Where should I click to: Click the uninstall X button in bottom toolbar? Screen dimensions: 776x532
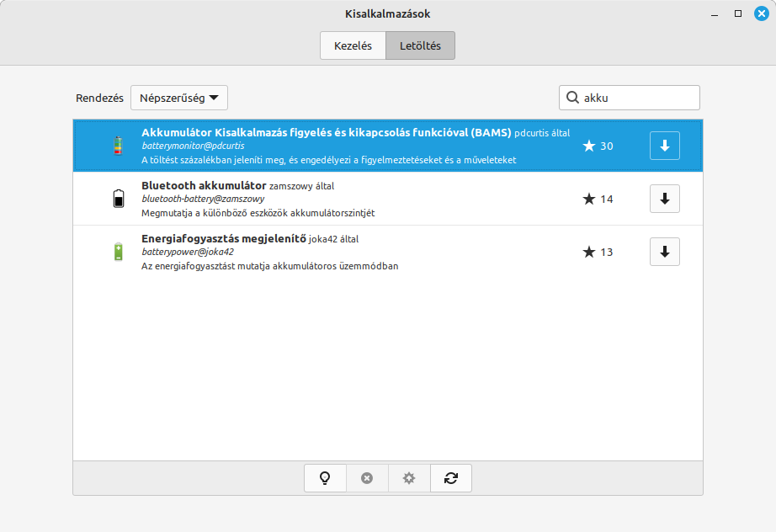tap(367, 478)
